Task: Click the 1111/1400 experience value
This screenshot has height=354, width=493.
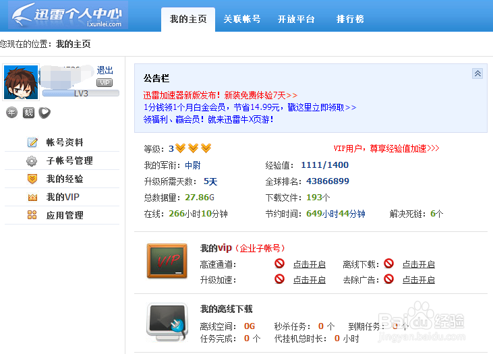Action: click(325, 165)
